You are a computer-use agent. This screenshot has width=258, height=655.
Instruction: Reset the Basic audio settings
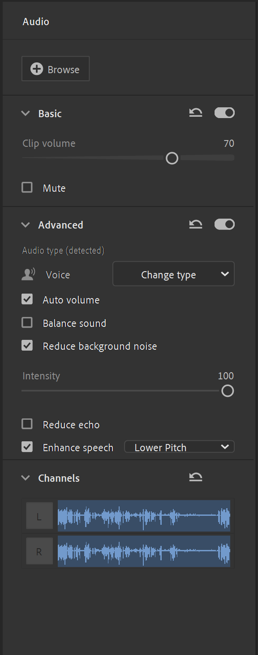(196, 113)
